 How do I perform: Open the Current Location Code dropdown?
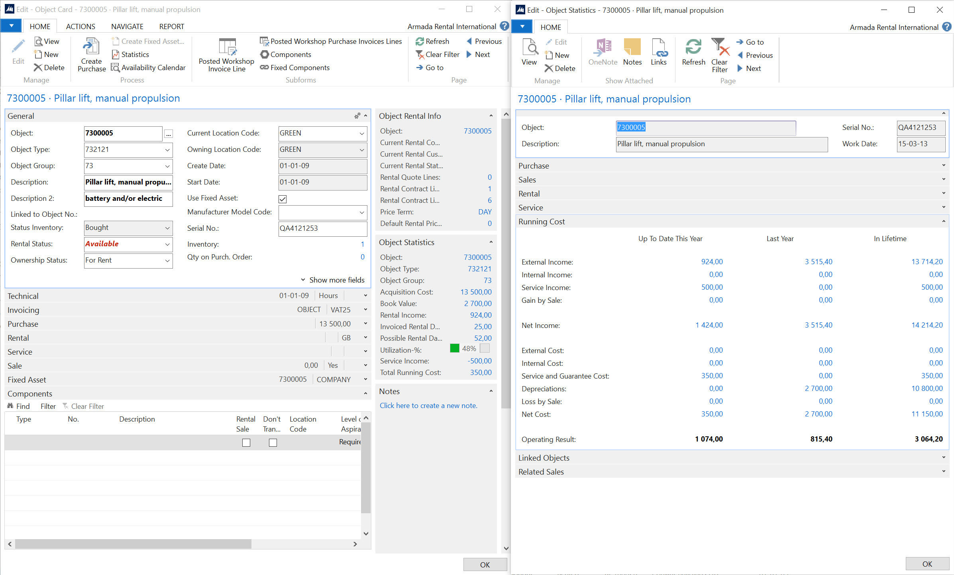pos(361,133)
